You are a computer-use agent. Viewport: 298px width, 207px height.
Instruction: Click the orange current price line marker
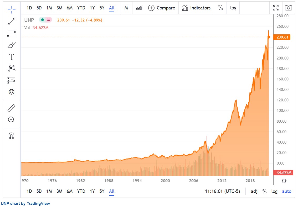click(269, 37)
